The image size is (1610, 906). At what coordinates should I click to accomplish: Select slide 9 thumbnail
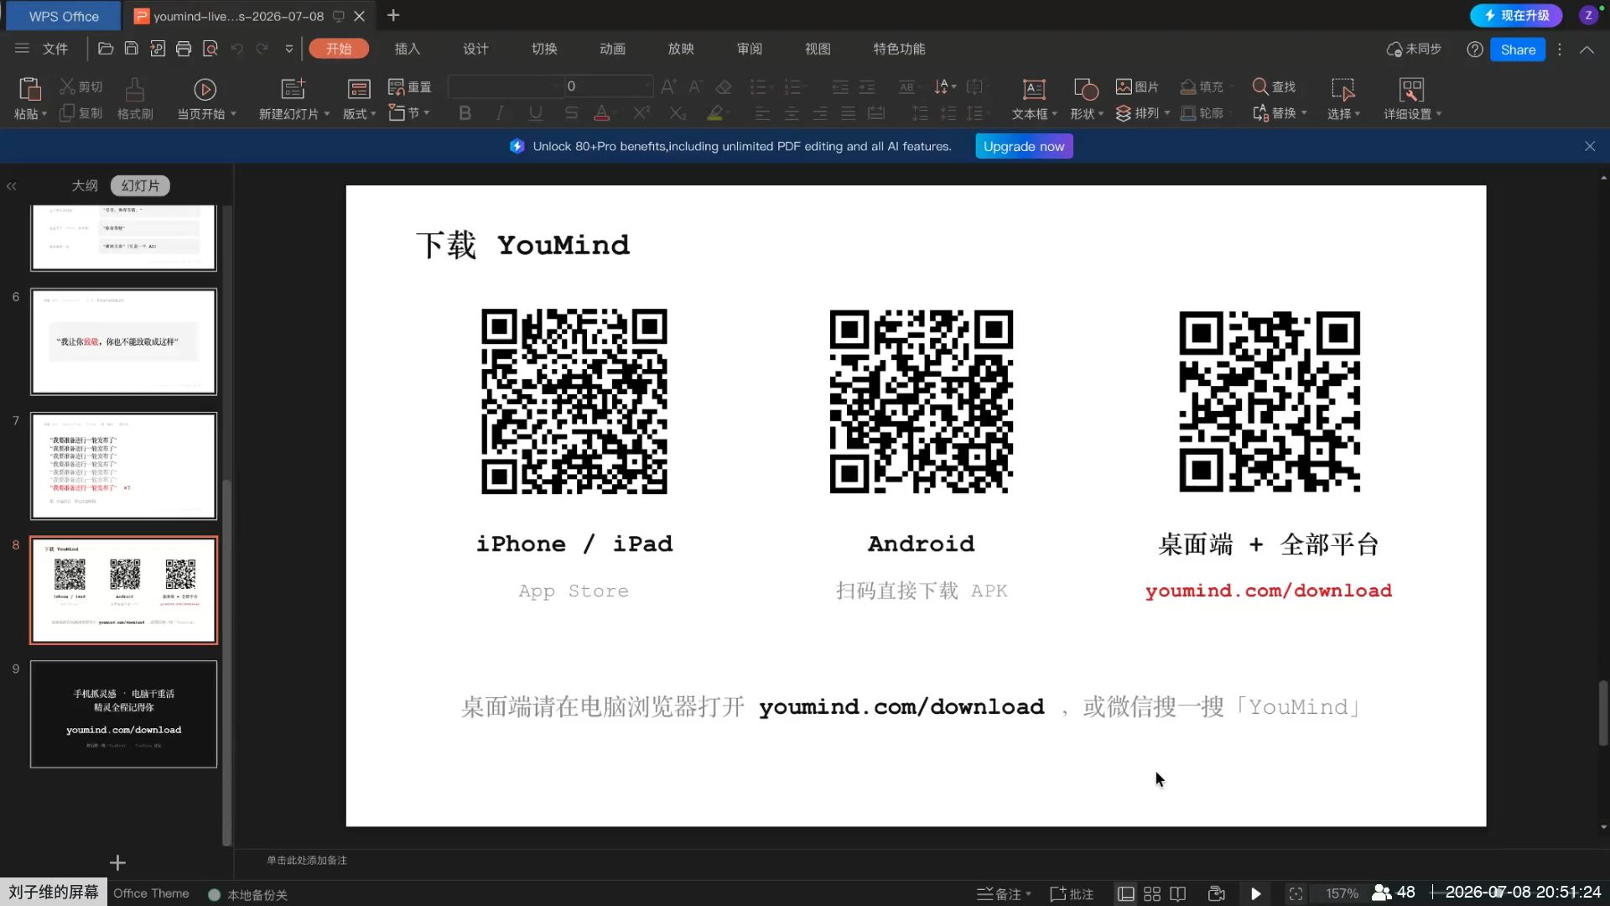pos(123,714)
